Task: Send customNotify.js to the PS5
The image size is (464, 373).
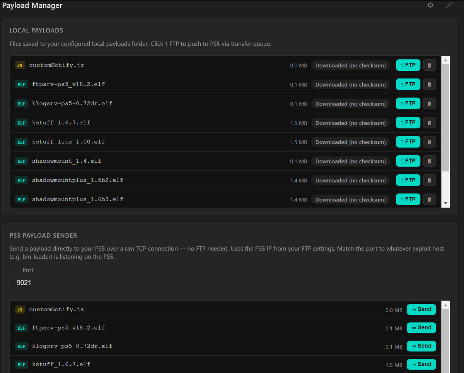Action: pos(421,310)
